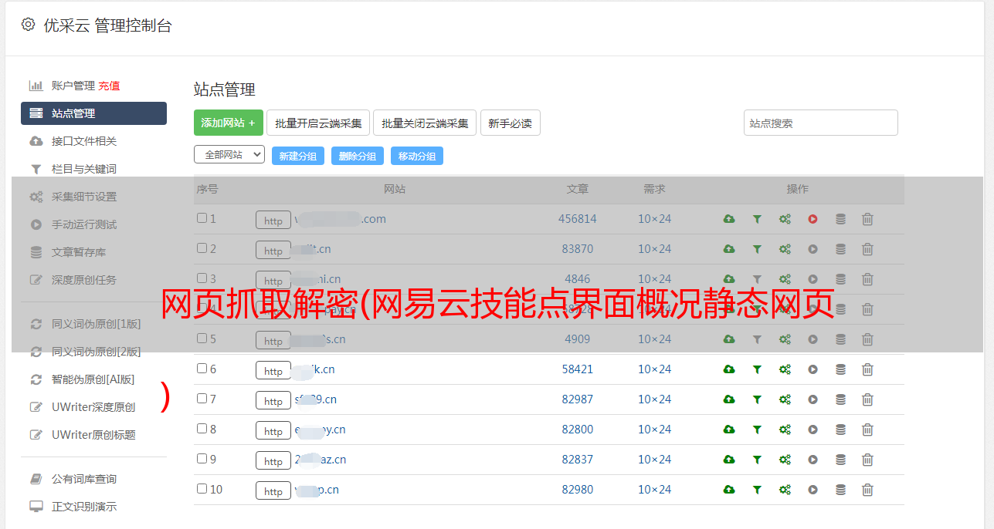Open gears settings icon in row 7
Image resolution: width=994 pixels, height=529 pixels.
pyautogui.click(x=785, y=399)
